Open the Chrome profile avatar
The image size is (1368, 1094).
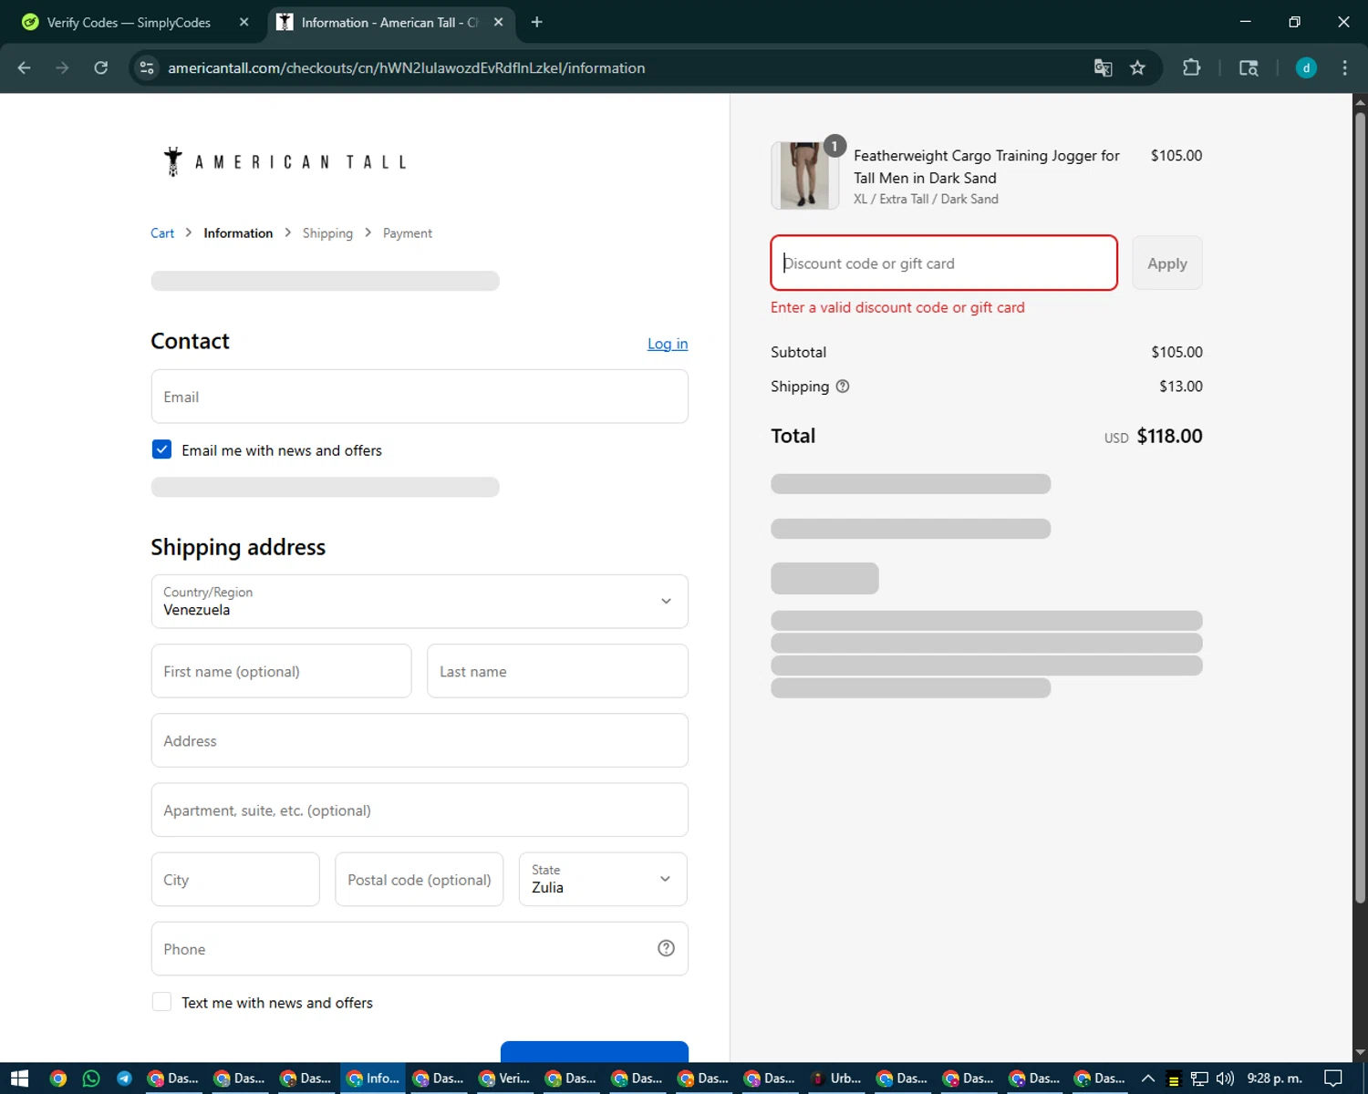(1306, 67)
